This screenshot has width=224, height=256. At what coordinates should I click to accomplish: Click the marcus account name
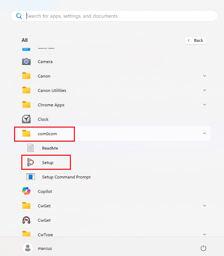45,248
